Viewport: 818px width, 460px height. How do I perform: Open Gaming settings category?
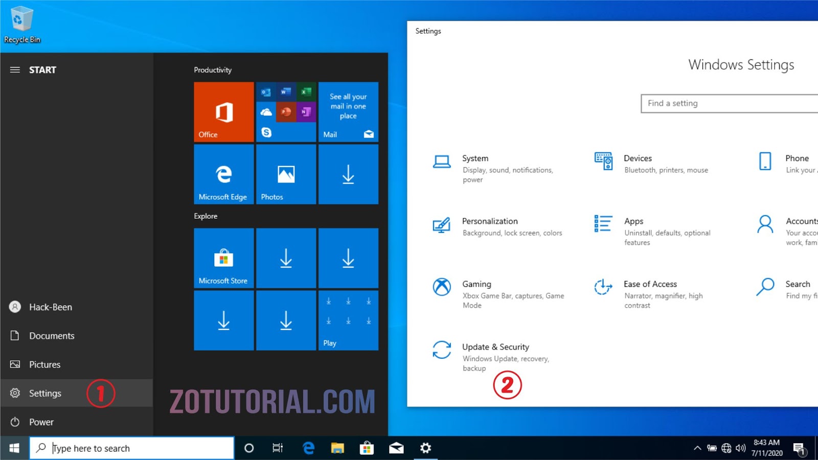498,294
